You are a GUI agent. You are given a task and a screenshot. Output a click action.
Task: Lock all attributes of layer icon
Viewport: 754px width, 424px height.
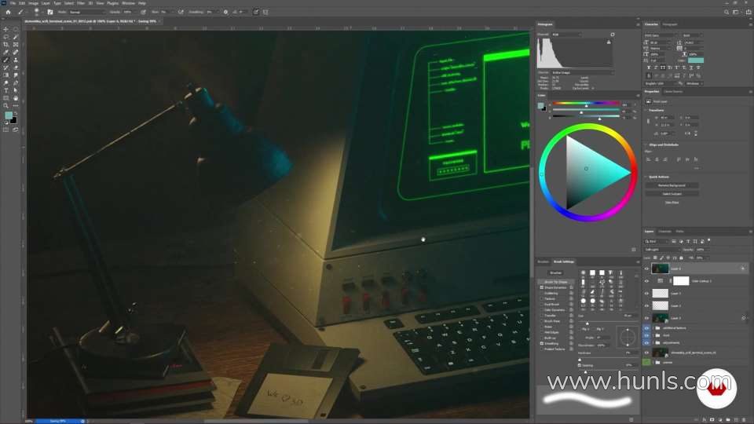[x=681, y=258]
